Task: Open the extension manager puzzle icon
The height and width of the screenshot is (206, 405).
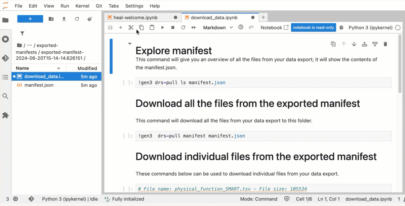Action: pyautogui.click(x=5, y=115)
